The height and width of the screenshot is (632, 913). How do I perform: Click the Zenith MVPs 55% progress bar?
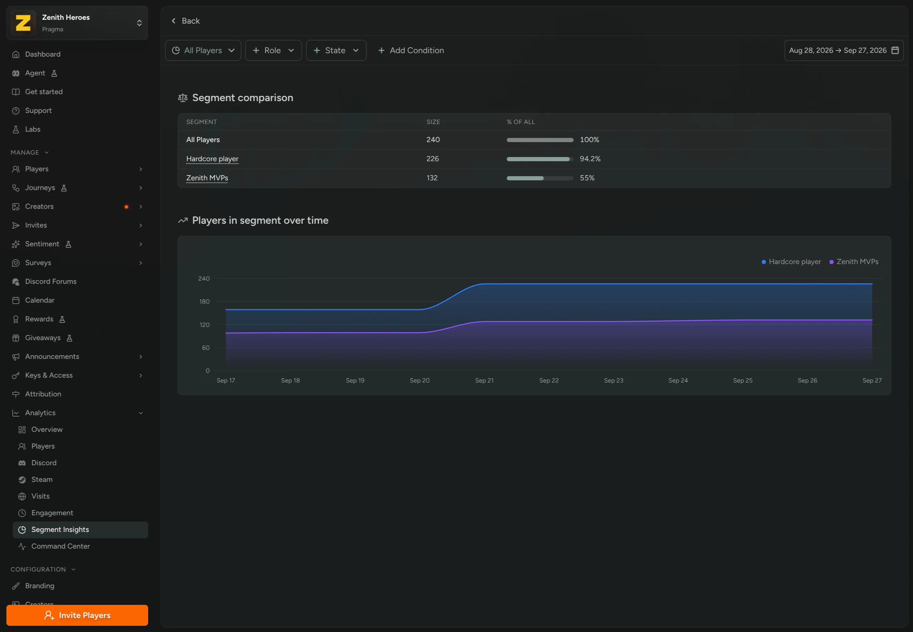(540, 178)
